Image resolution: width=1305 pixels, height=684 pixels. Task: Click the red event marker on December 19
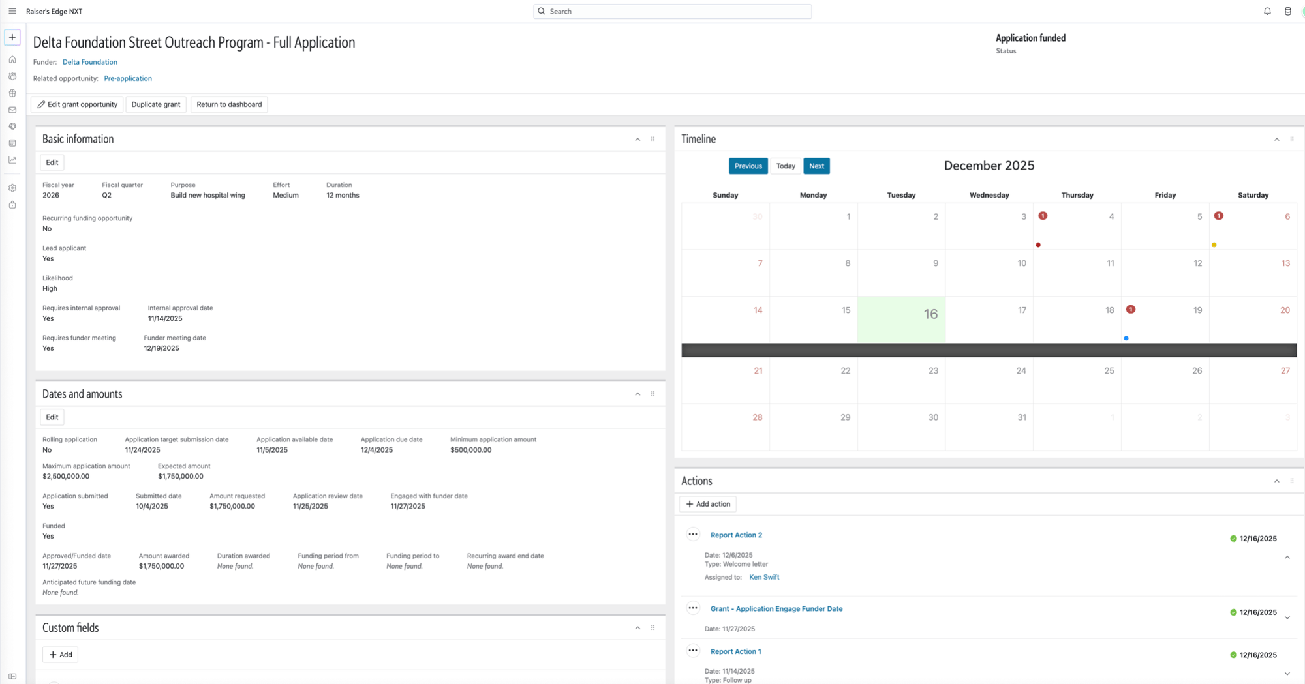pyautogui.click(x=1131, y=310)
